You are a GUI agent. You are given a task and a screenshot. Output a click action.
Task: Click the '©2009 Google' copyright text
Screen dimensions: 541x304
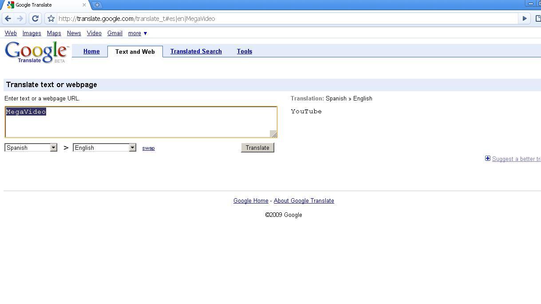point(284,215)
